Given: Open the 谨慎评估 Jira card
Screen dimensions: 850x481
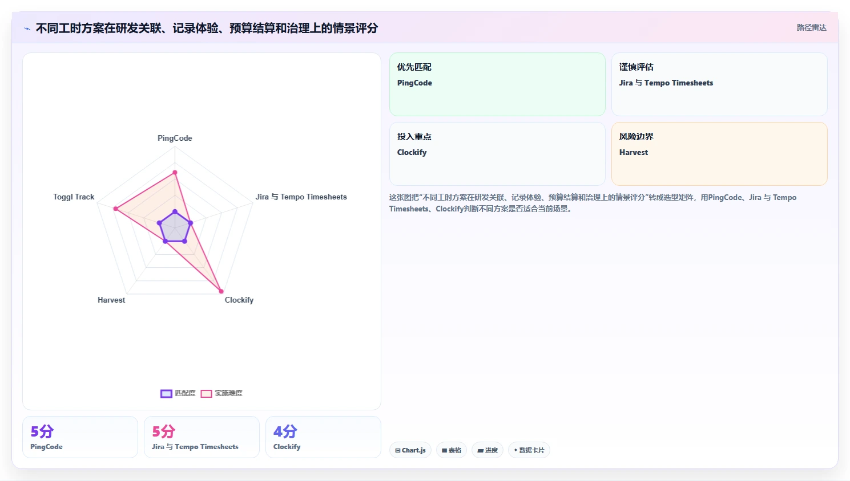Looking at the screenshot, I should (719, 84).
